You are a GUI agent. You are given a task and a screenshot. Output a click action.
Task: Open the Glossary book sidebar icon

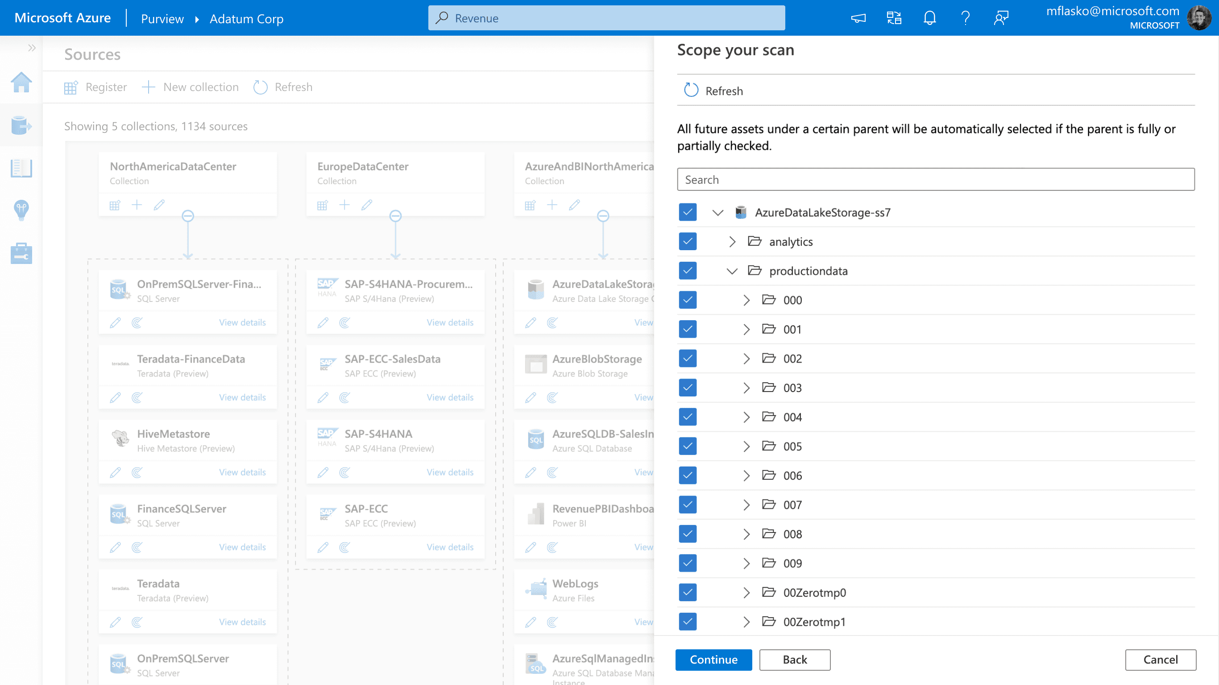point(21,168)
